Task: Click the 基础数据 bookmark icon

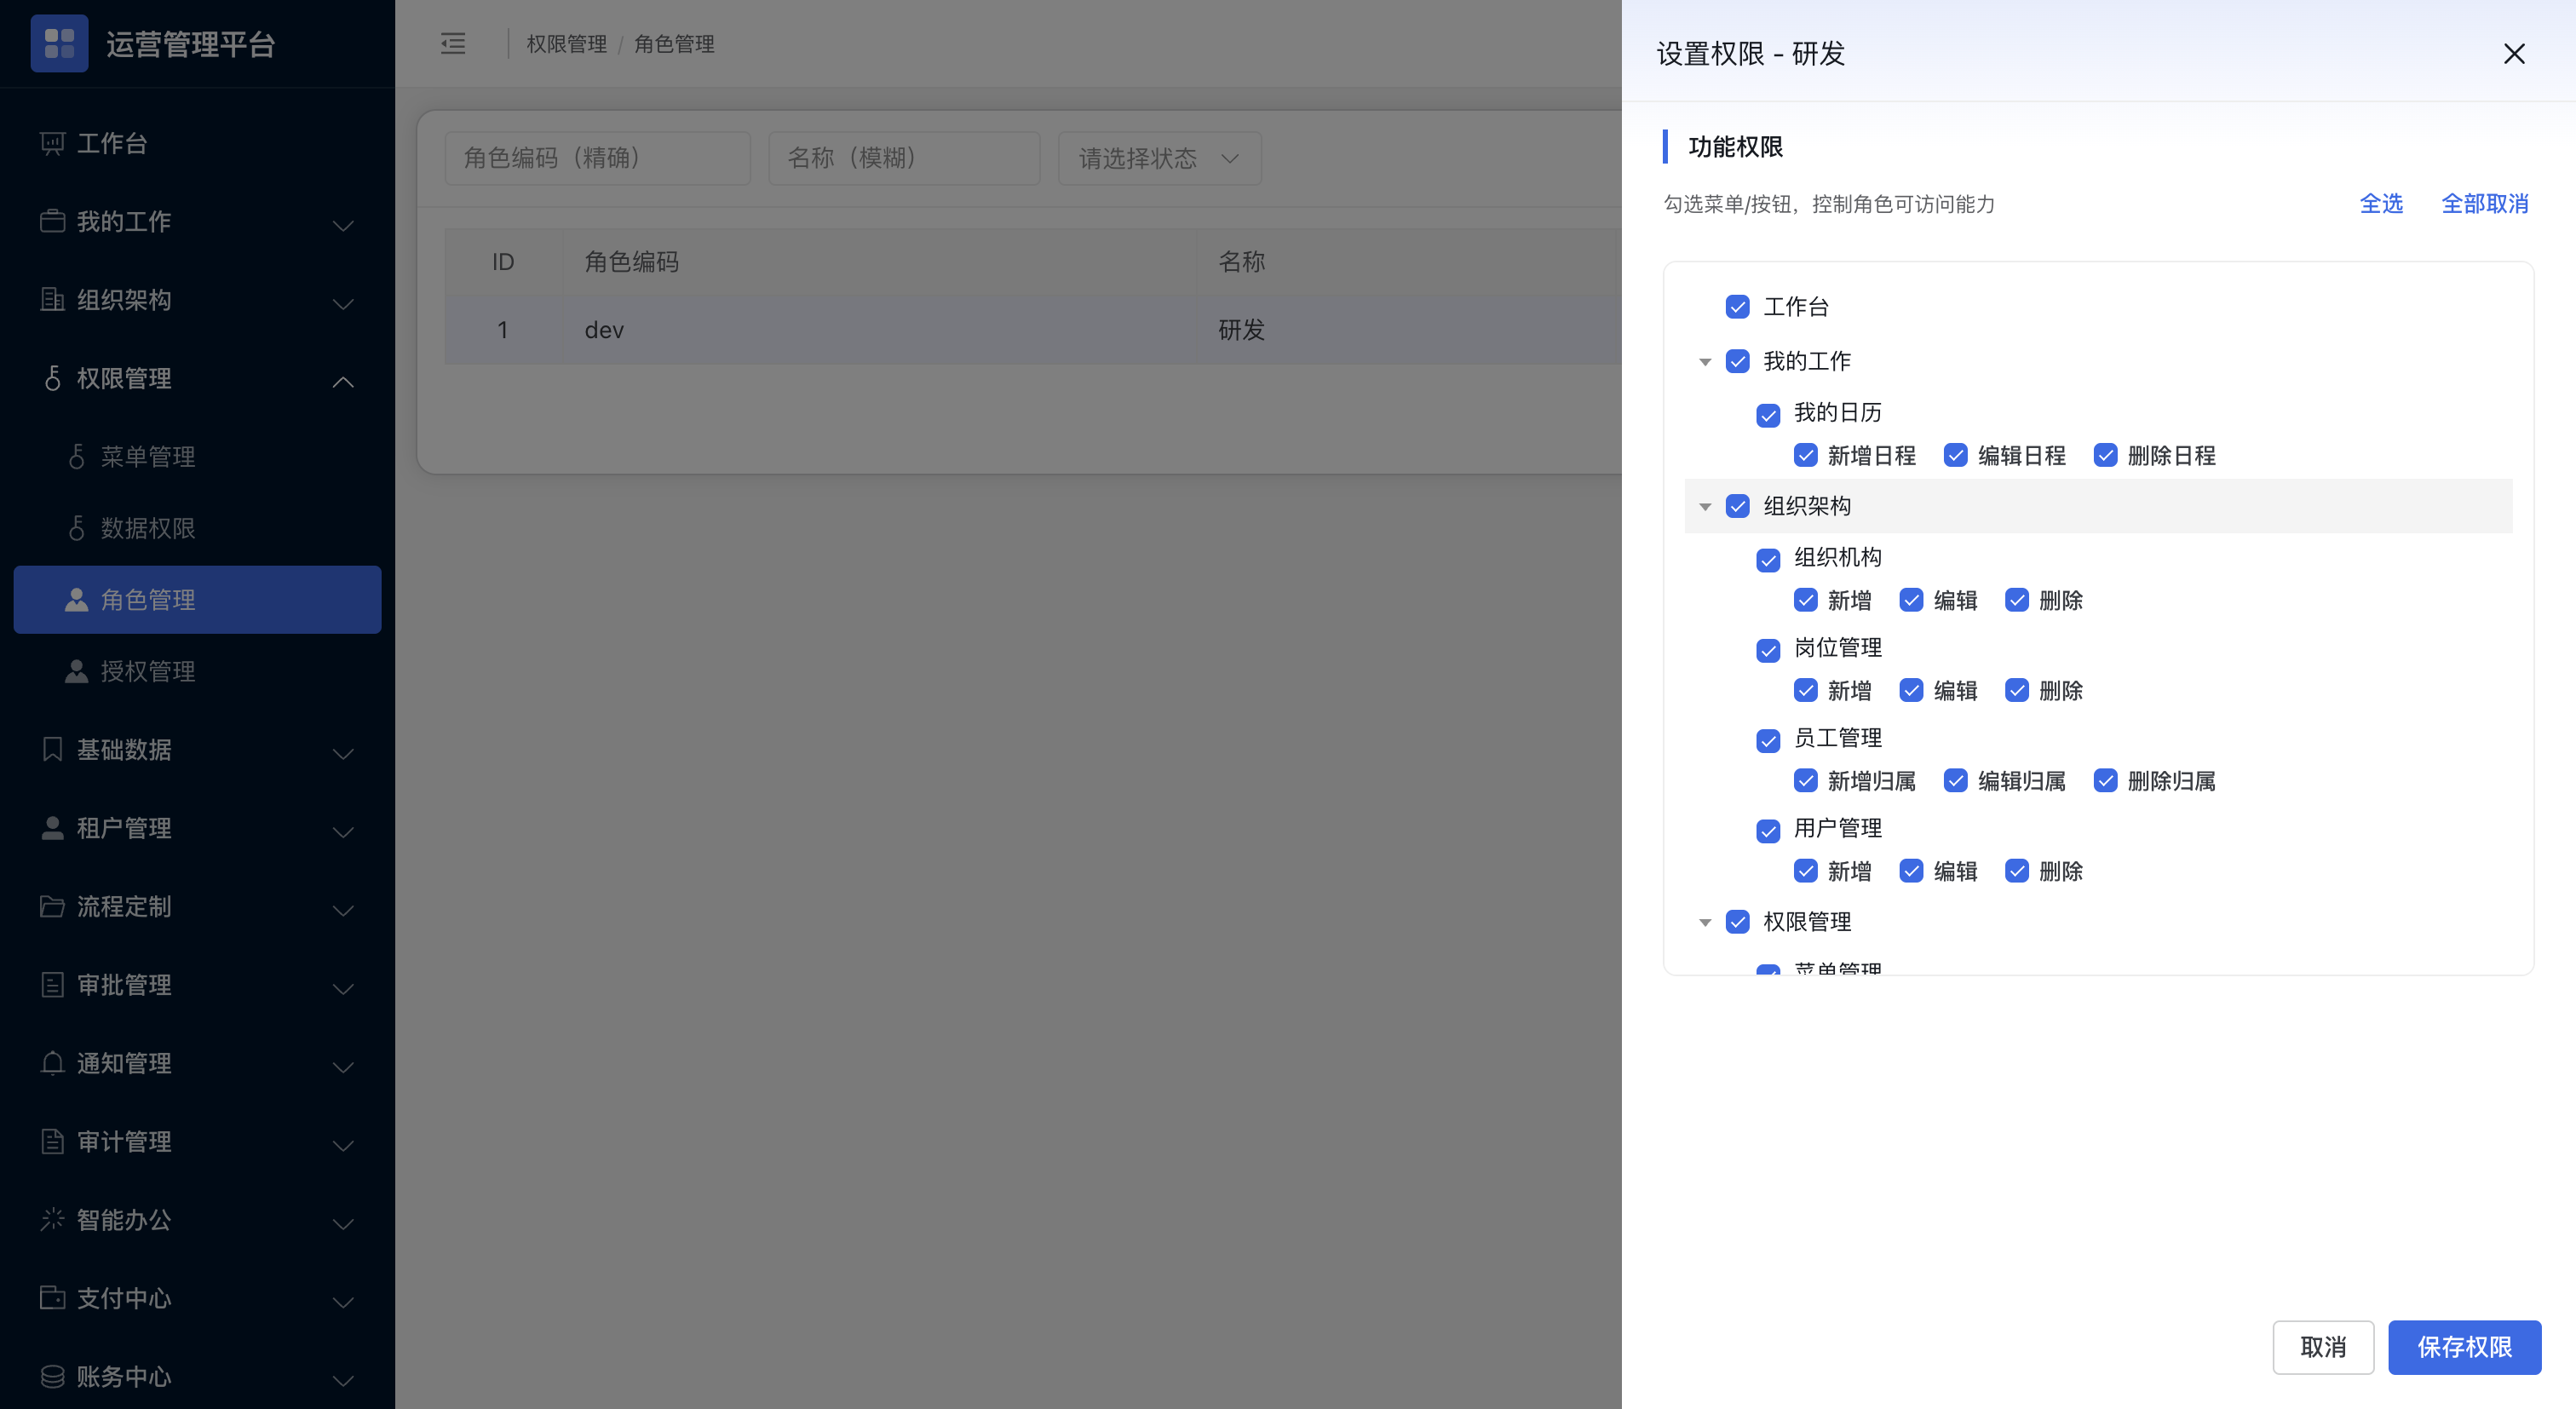Action: coord(52,749)
